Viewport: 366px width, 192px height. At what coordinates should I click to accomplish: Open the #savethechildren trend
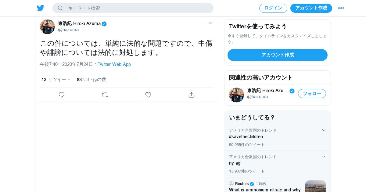click(x=246, y=137)
